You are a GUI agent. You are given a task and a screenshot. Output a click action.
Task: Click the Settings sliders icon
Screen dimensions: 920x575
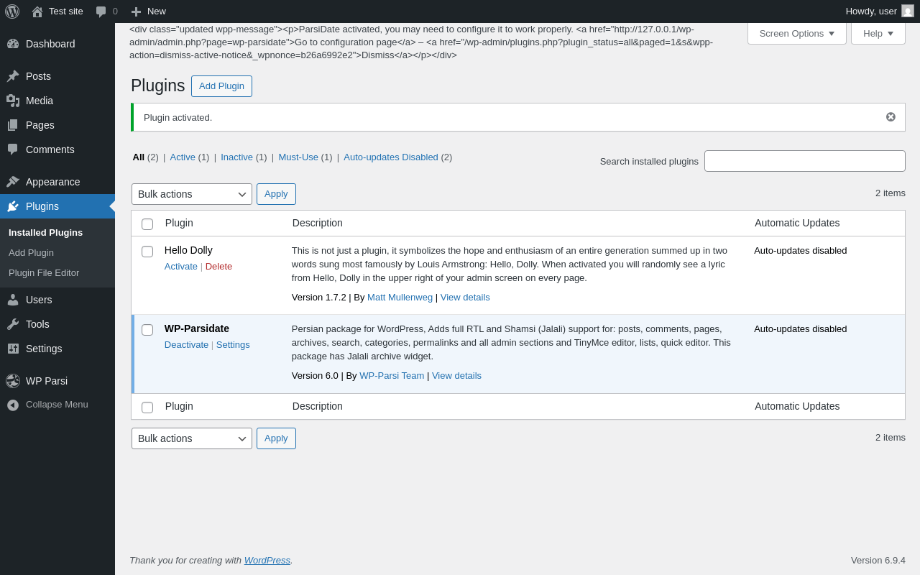point(13,349)
